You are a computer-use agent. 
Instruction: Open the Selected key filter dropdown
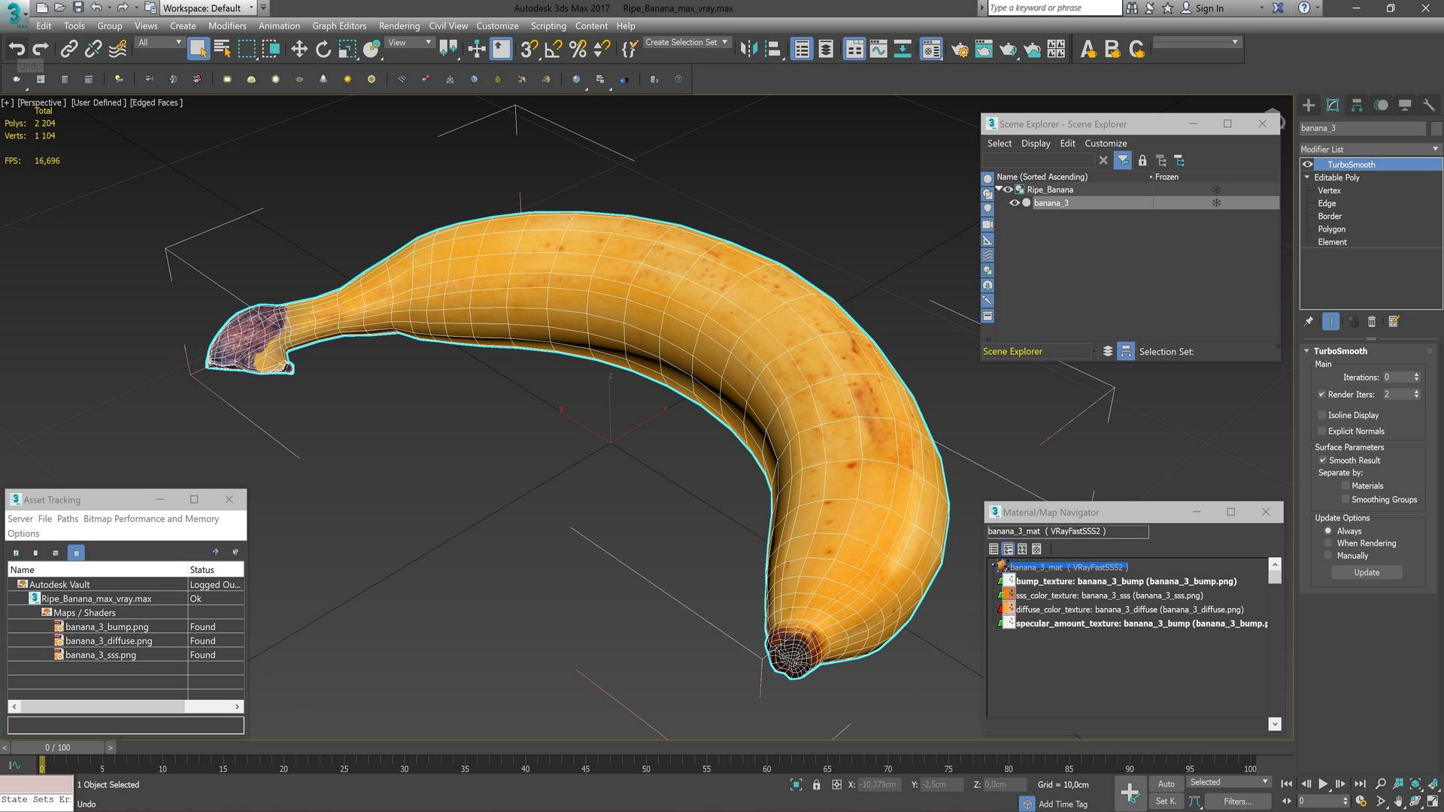coord(1229,782)
